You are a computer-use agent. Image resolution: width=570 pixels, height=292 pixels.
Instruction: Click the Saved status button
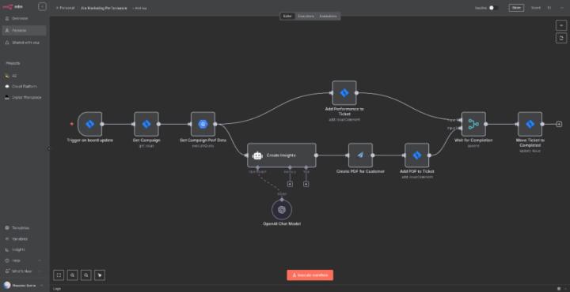[535, 8]
